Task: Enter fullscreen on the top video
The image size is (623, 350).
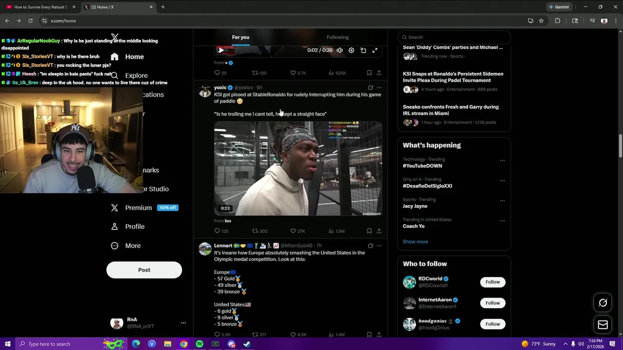Action: tap(375, 50)
